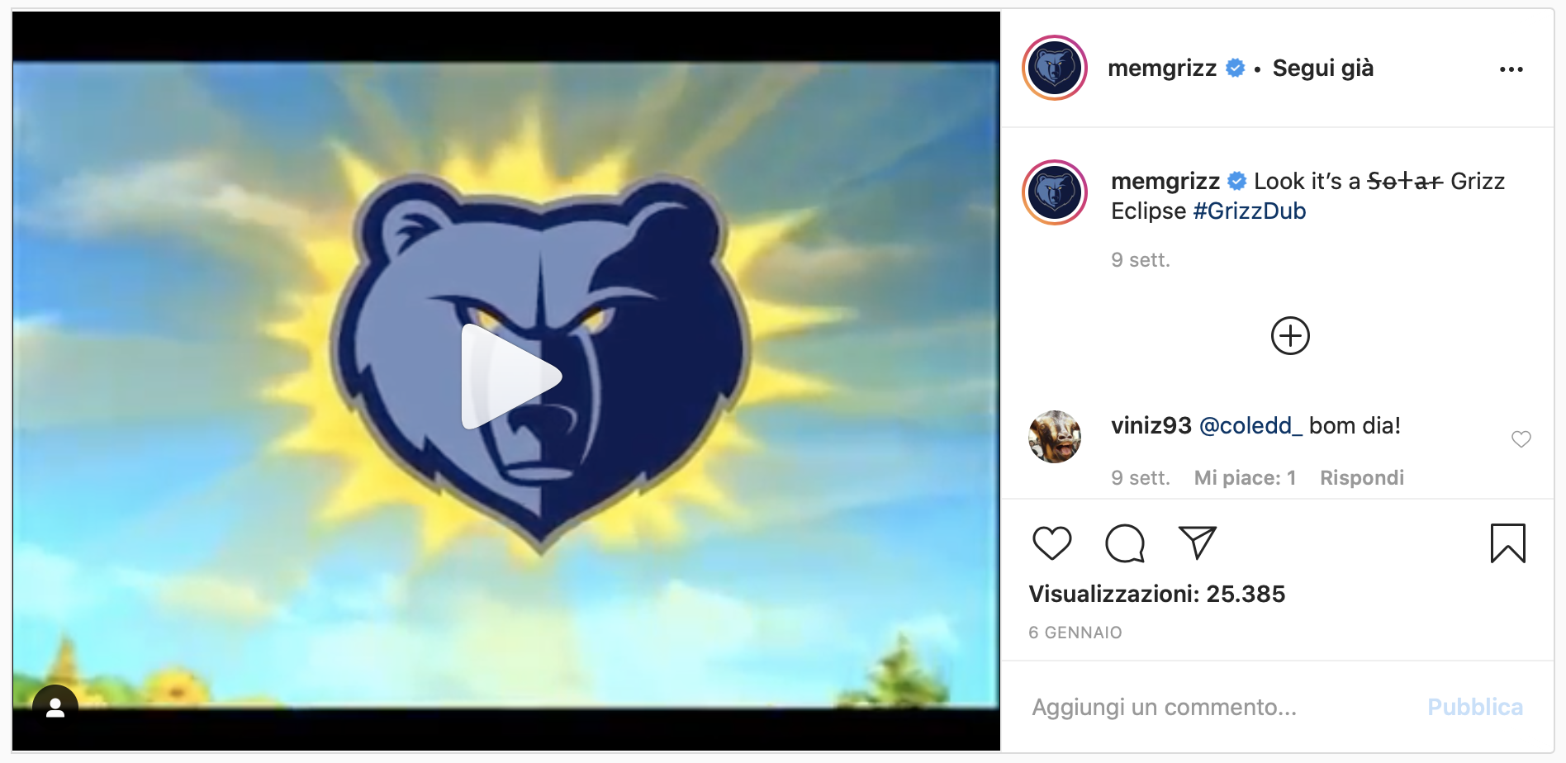Open viniz93's profile avatar
This screenshot has width=1566, height=763.
coord(1055,437)
